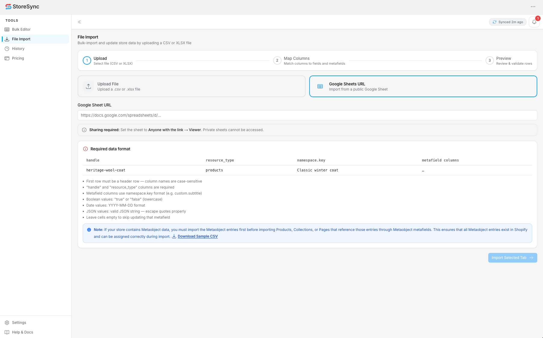Click the info icon beside Sharing required

(x=84, y=130)
